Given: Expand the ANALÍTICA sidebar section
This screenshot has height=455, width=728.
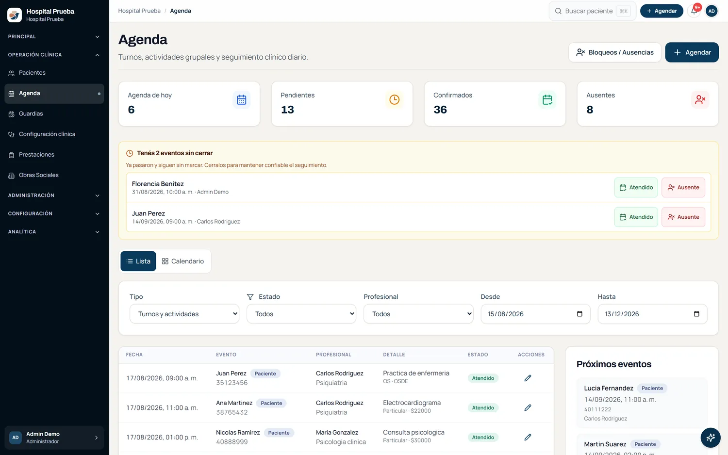Looking at the screenshot, I should pyautogui.click(x=54, y=232).
